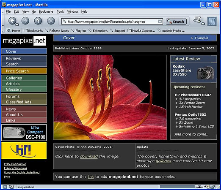
Task: Open the File menu
Action: tap(8, 11)
